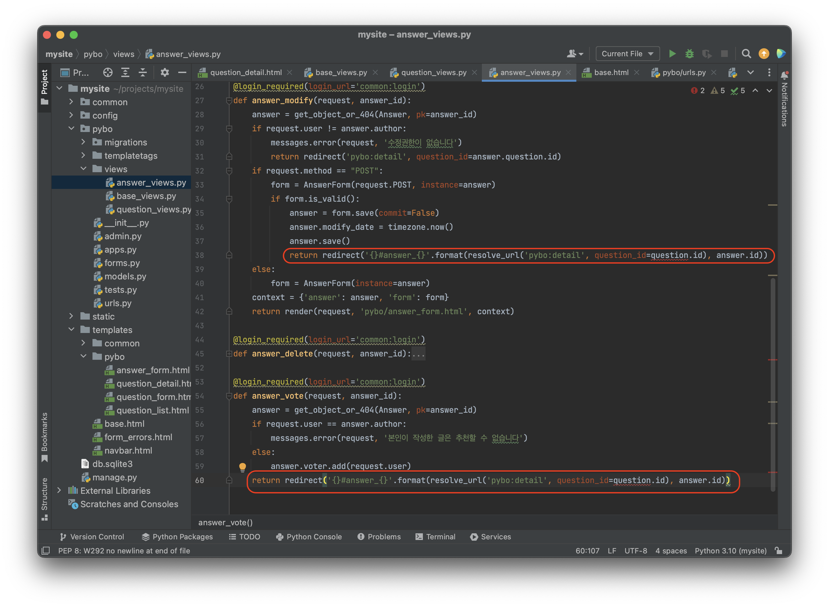Unfold the collapsed answer_delete function
The image size is (829, 607).
coord(229,354)
